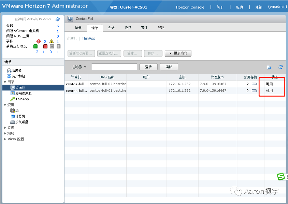Expand the 监视 tree section

[x=5, y=128]
